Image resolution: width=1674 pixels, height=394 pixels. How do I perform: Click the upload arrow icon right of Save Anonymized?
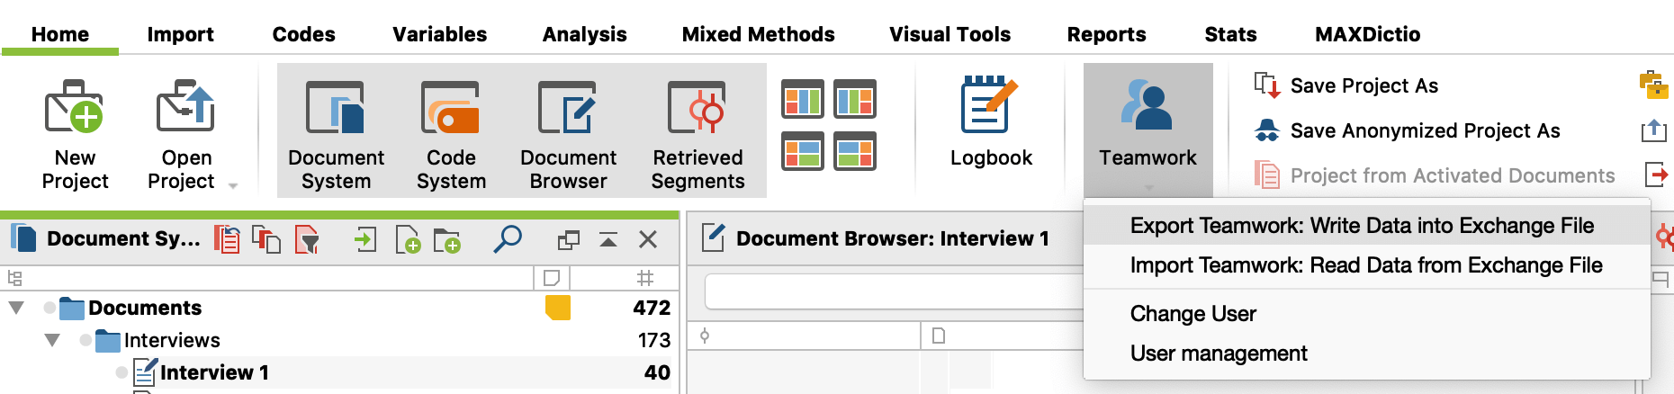(x=1654, y=130)
